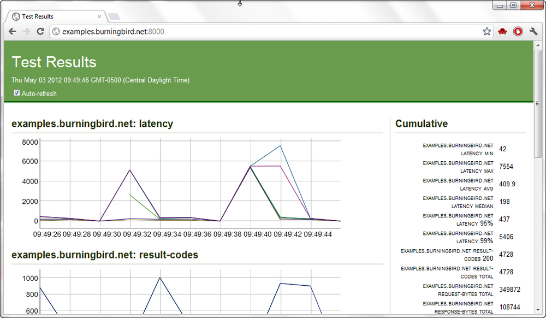Click the result-codes chart heading
This screenshot has width=546, height=318.
tap(105, 255)
